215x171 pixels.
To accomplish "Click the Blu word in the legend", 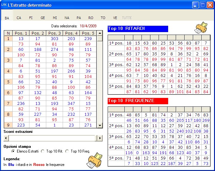I will 11,165.
